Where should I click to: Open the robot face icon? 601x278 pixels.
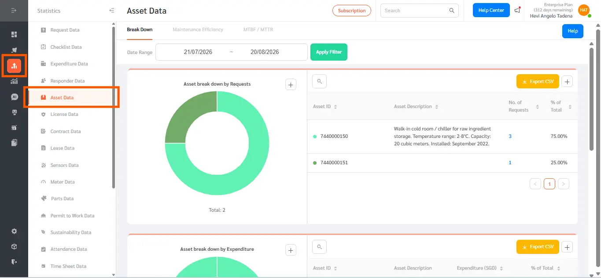pos(14,112)
